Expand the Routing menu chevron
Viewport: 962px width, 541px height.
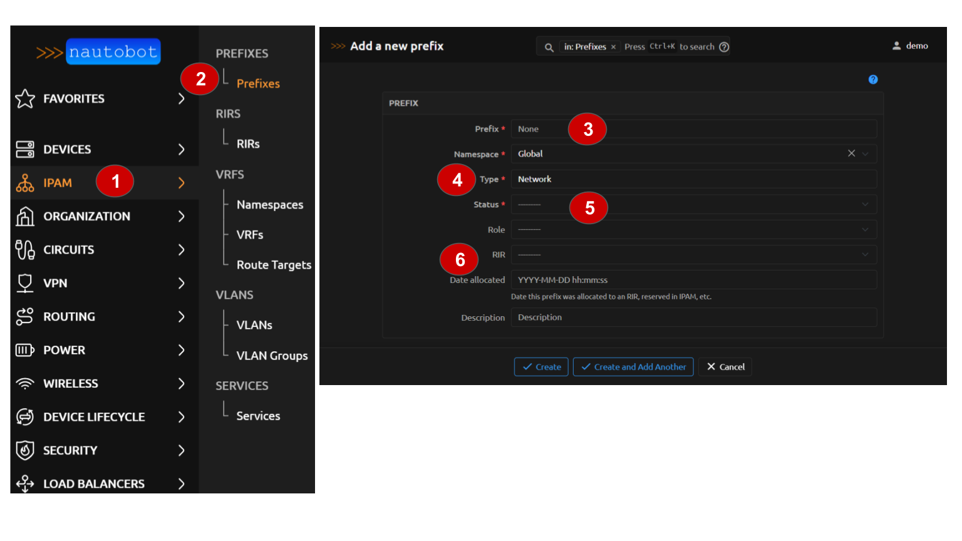(x=182, y=317)
